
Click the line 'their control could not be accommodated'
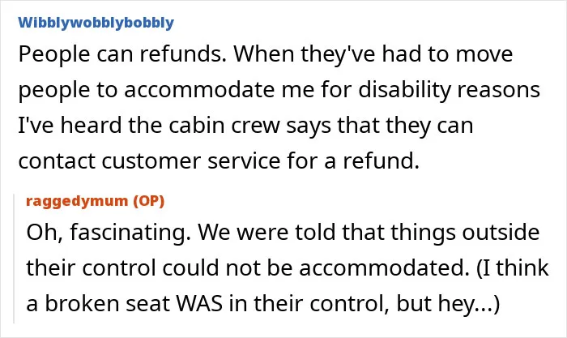tap(288, 268)
